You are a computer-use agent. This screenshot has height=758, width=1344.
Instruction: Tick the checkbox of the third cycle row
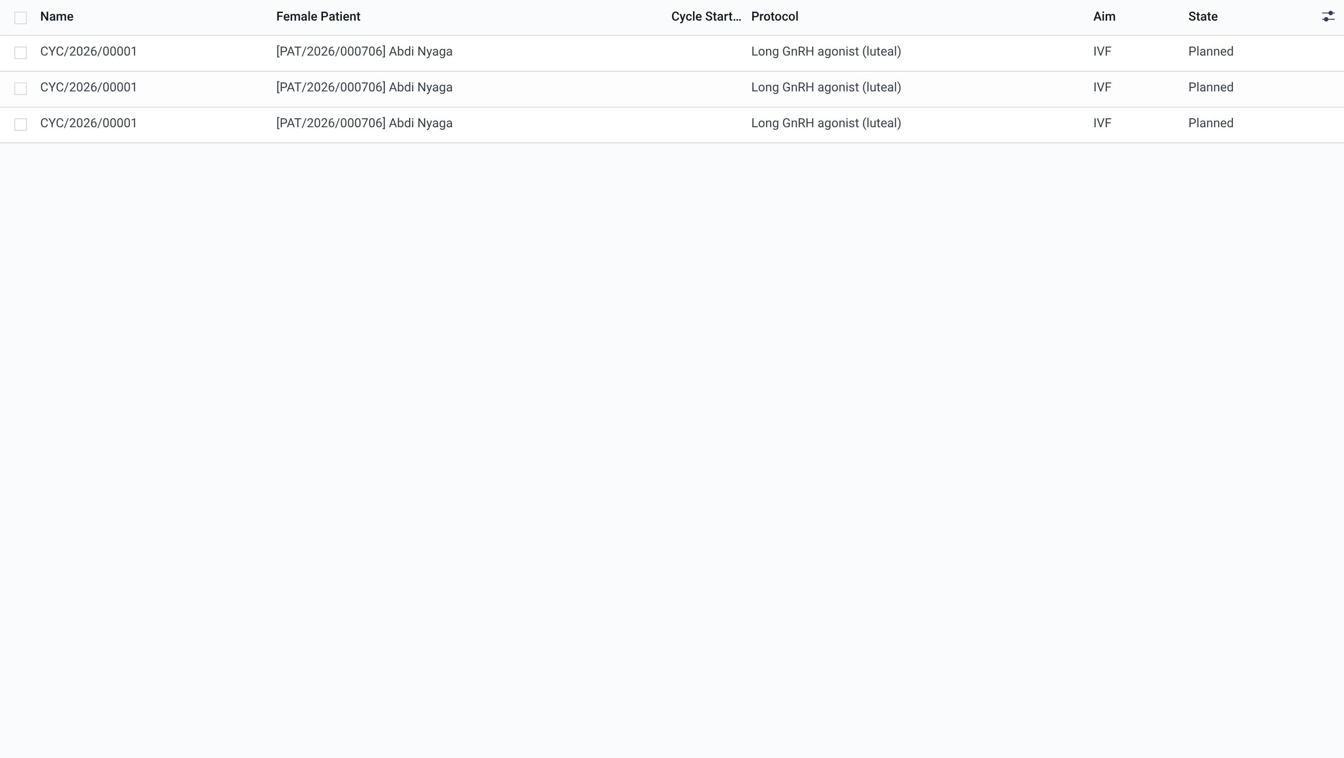[x=20, y=124]
